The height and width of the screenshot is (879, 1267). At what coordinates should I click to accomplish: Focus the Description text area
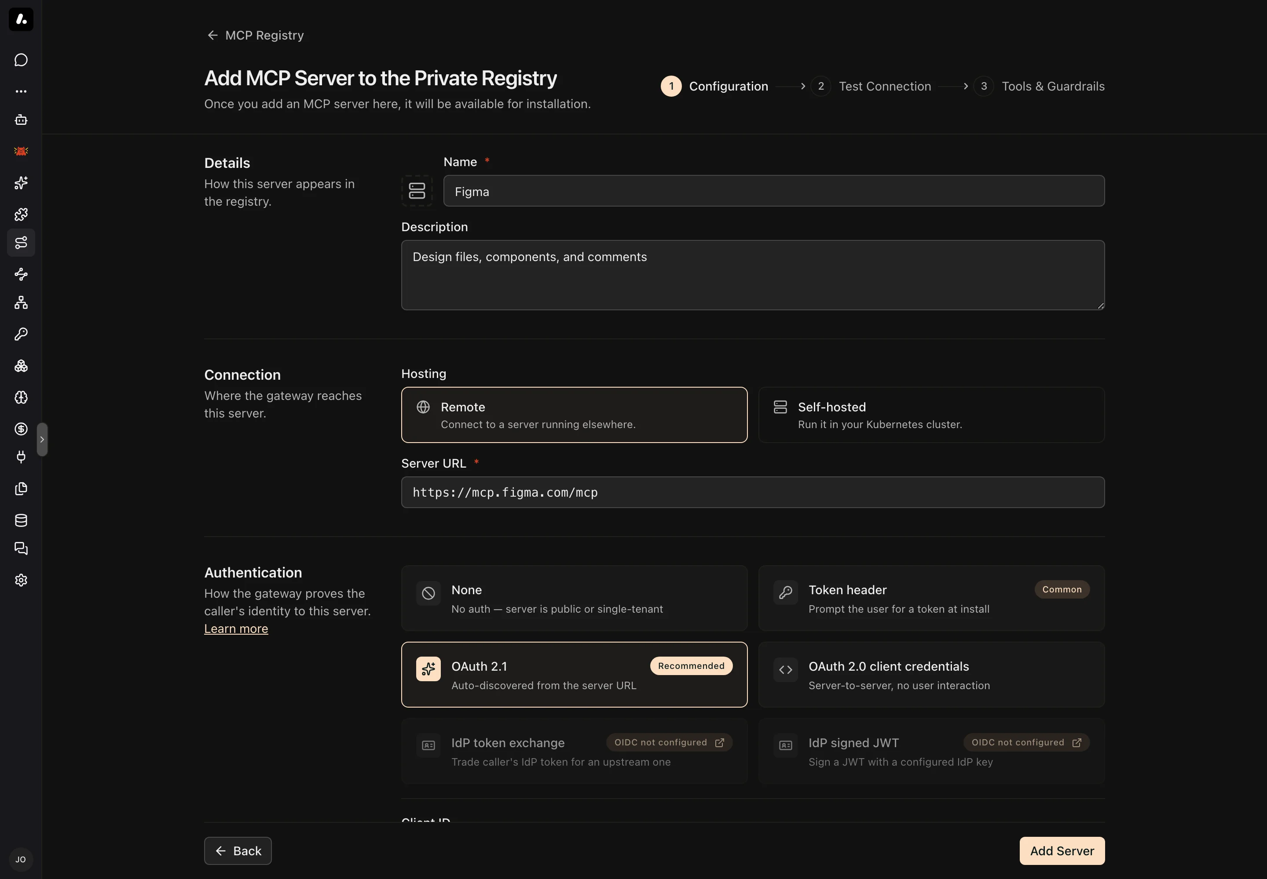753,275
